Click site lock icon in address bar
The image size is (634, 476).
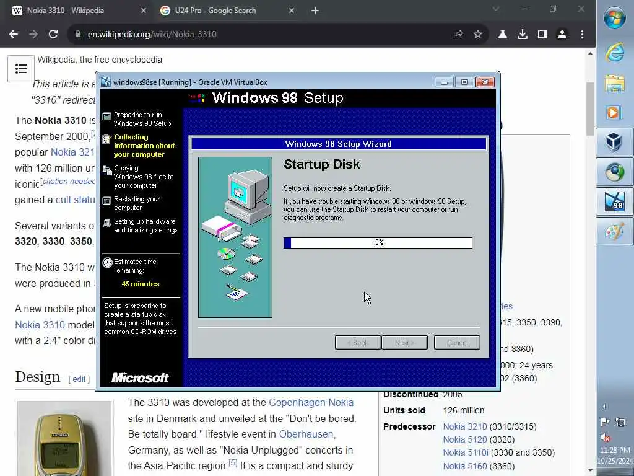[78, 35]
